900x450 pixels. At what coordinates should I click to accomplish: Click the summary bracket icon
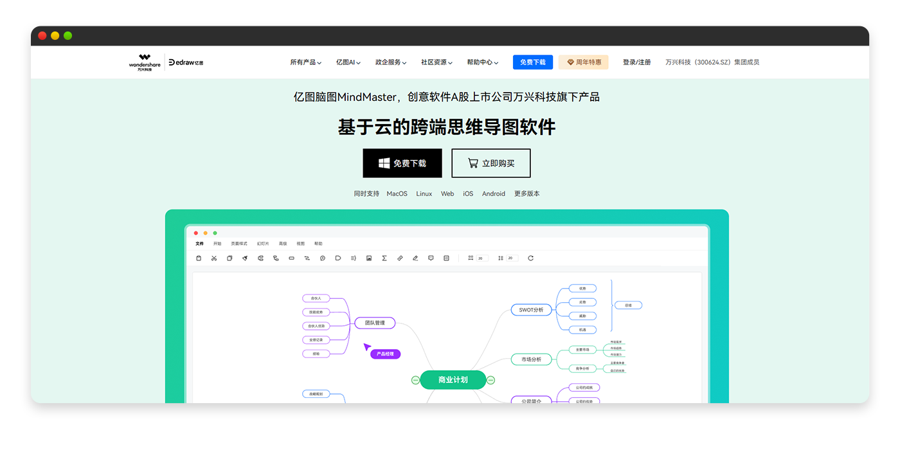pos(354,258)
